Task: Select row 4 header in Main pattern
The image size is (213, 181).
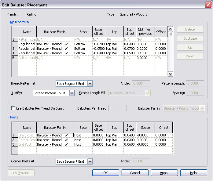Action: coord(15,53)
